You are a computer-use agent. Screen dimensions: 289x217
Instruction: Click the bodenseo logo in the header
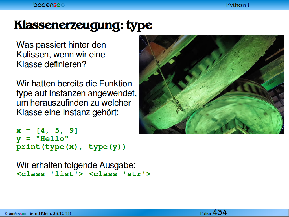pos(49,5)
